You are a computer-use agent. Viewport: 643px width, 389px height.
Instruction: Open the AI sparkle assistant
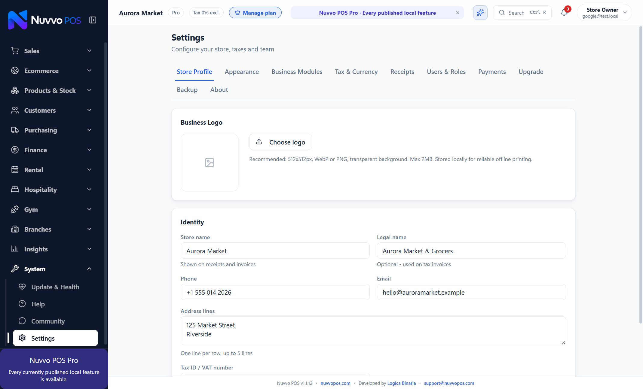point(480,13)
